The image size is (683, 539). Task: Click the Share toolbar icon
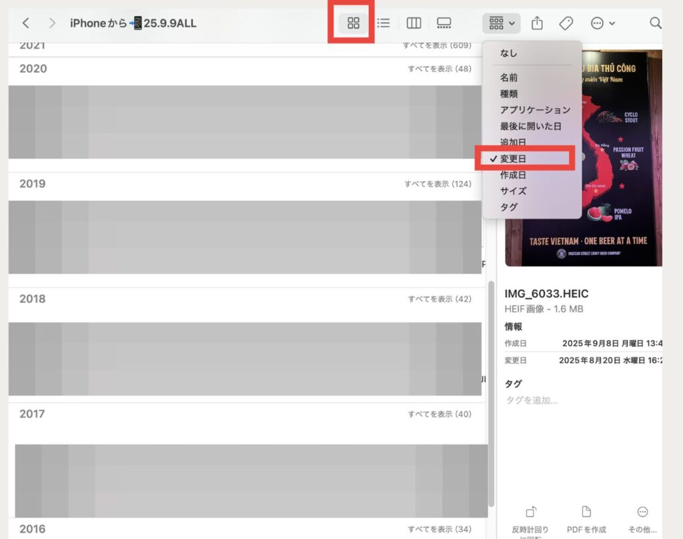coord(537,23)
